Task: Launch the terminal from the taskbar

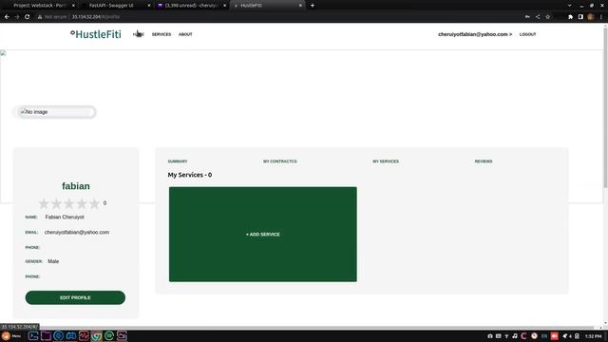Action: [33, 335]
